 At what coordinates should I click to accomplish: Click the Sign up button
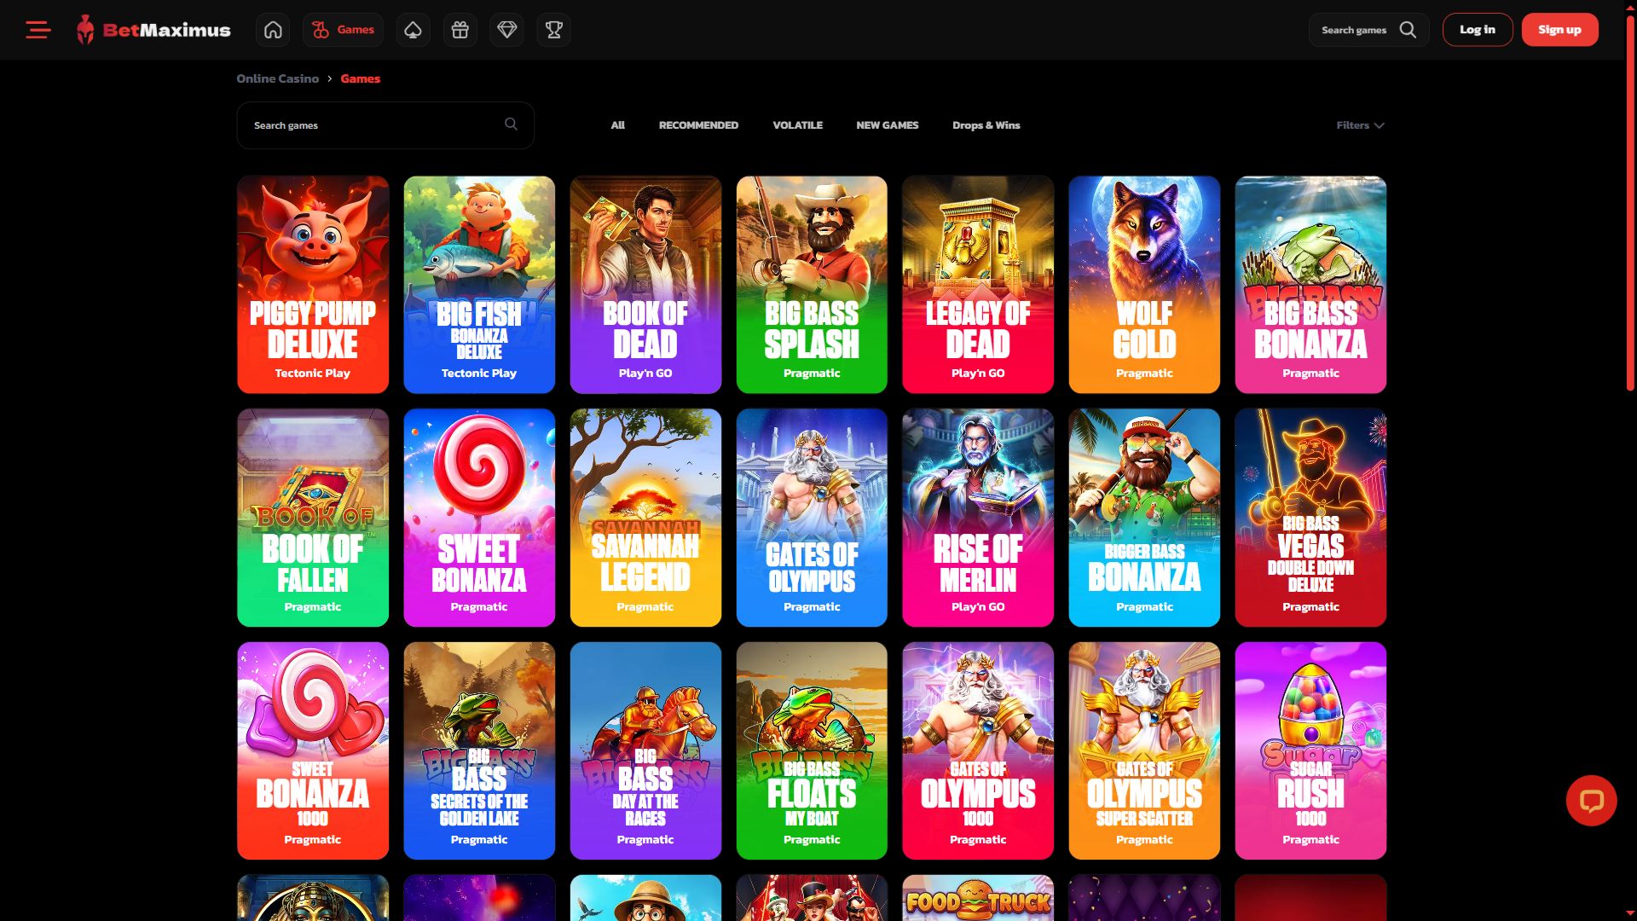(x=1559, y=30)
